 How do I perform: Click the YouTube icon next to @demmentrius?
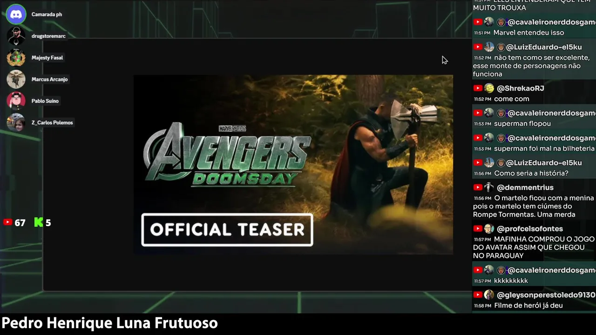coord(478,188)
